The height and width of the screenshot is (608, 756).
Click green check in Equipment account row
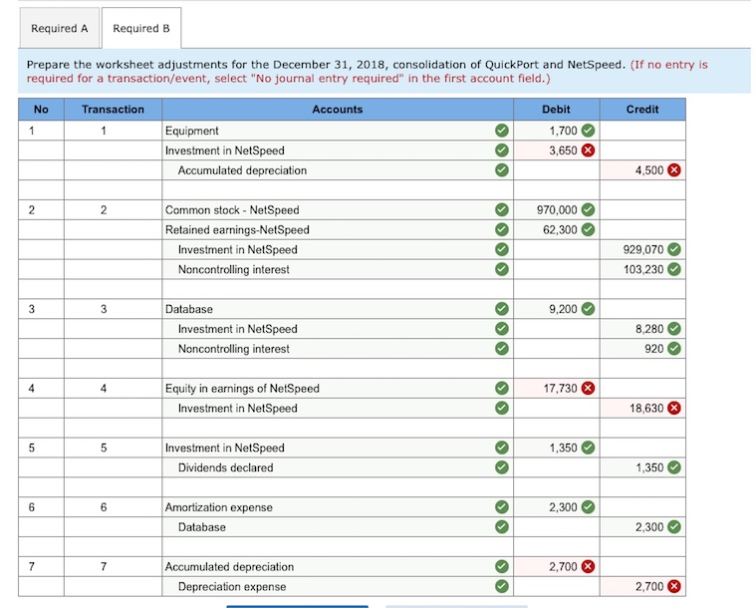click(502, 131)
